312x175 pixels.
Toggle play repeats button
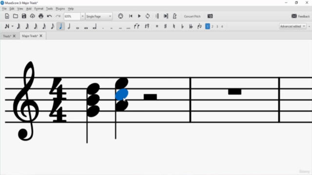pyautogui.click(x=157, y=16)
